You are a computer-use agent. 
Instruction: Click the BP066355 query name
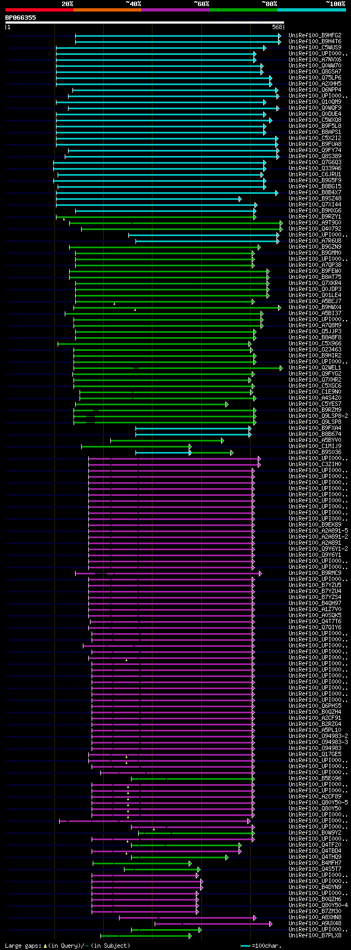[x=21, y=18]
